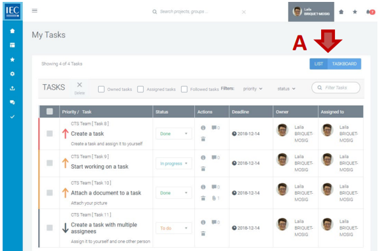Enable the Followed tasks checkbox
This screenshot has width=379, height=251.
tap(184, 89)
